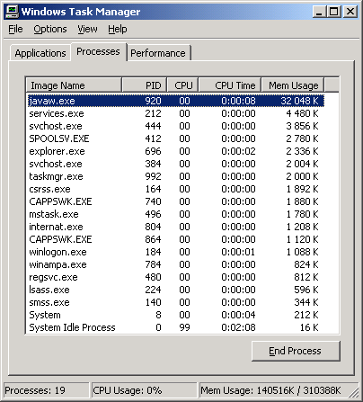This screenshot has height=402, width=363.
Task: Switch to the Applications tab
Action: pyautogui.click(x=40, y=53)
